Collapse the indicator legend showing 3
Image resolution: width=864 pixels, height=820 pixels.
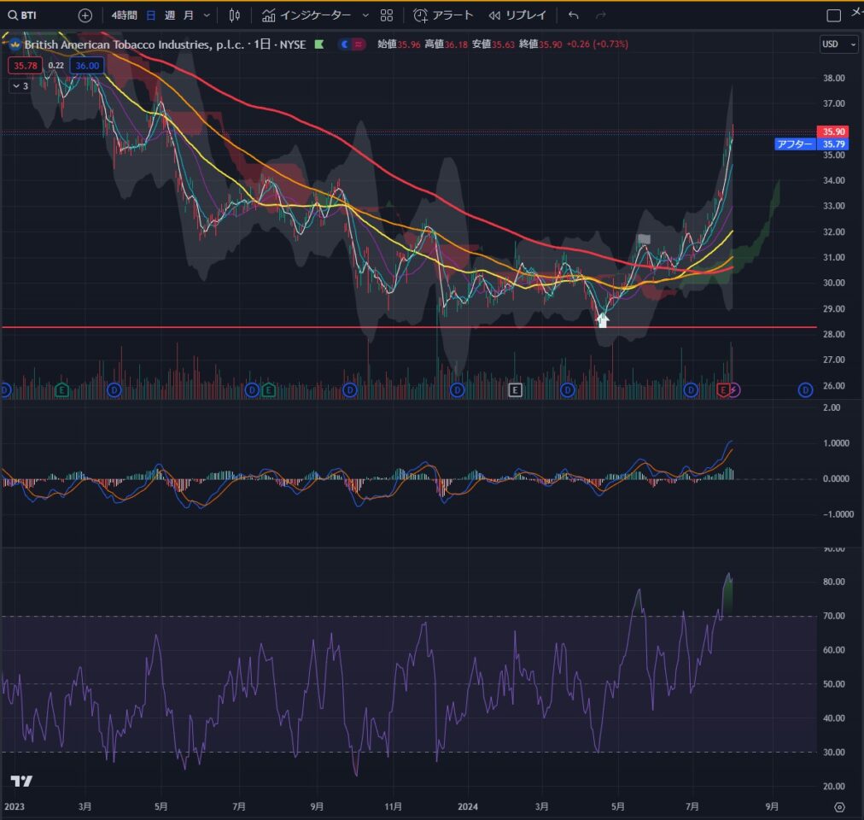click(x=20, y=86)
